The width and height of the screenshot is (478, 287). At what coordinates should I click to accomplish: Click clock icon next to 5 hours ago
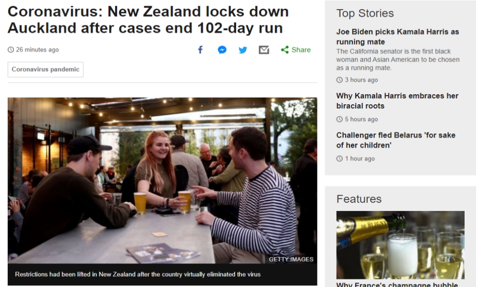(339, 119)
